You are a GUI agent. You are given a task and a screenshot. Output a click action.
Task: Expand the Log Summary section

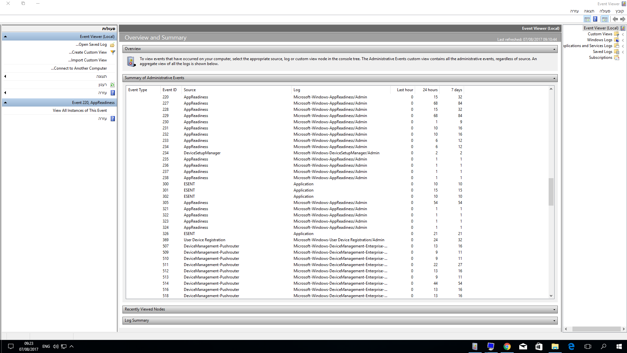point(554,321)
